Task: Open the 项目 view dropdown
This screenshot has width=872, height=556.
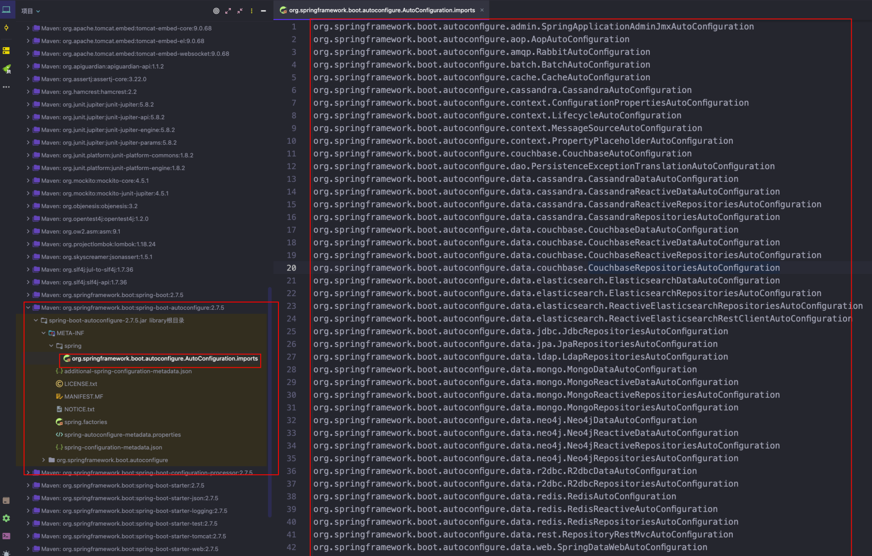Action: click(x=30, y=11)
